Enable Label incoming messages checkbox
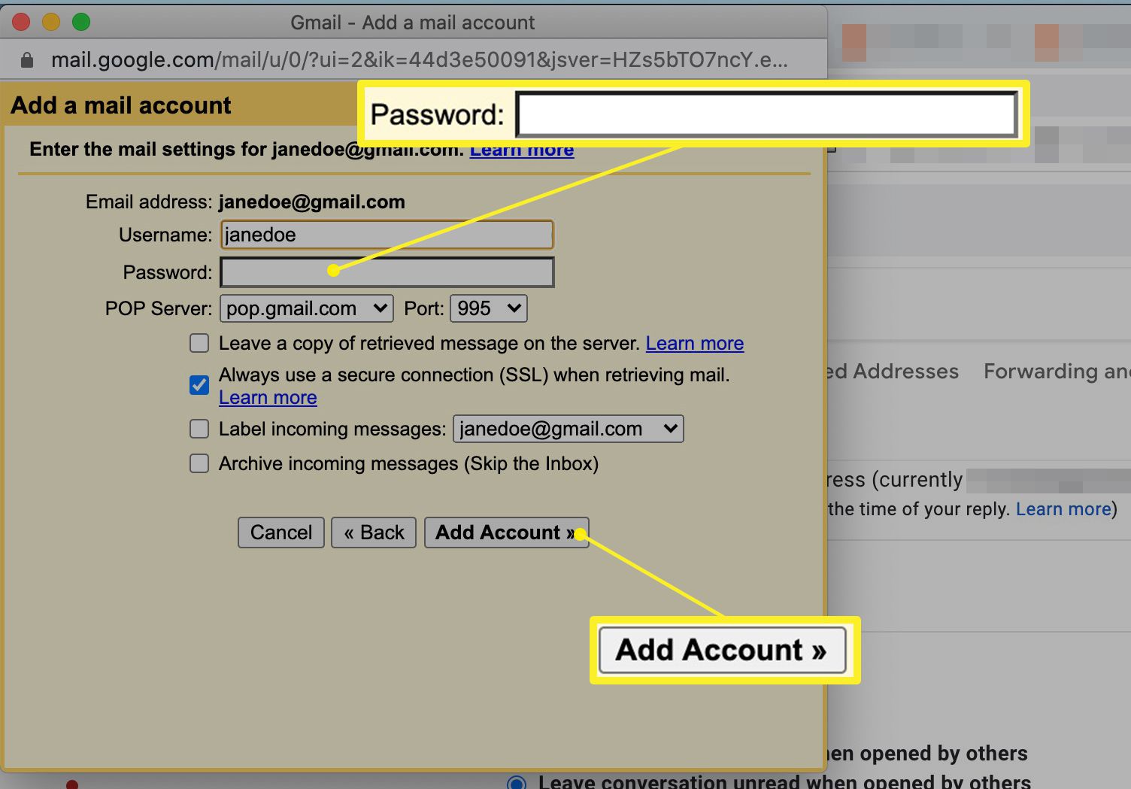Viewport: 1131px width, 789px height. 199,429
